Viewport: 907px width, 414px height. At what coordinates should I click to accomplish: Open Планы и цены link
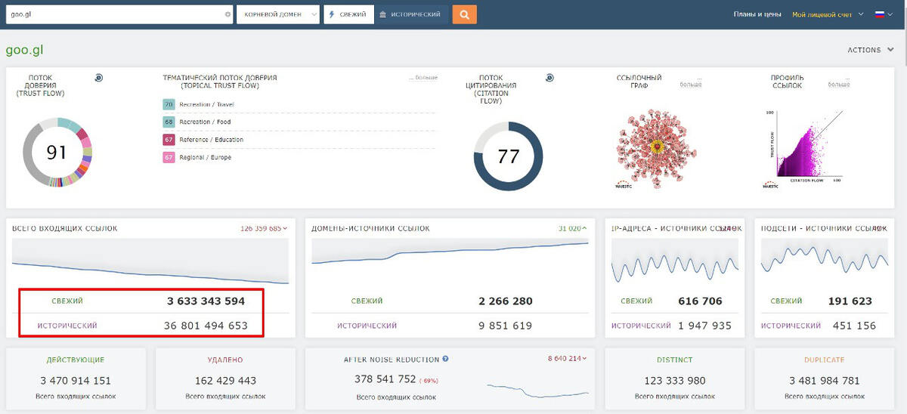tap(757, 14)
